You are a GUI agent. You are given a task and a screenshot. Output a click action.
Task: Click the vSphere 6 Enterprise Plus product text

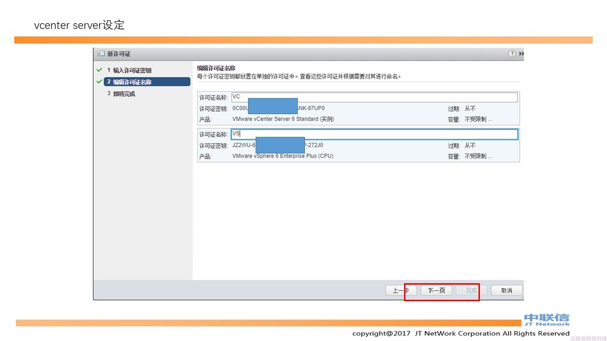point(283,156)
